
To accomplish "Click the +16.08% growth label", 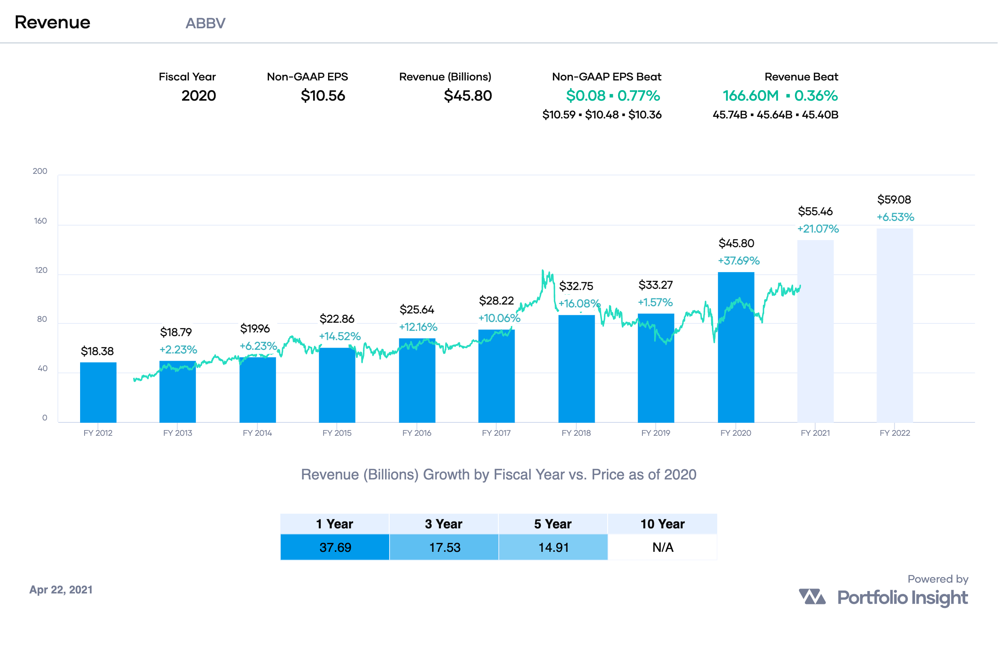I will tap(580, 303).
